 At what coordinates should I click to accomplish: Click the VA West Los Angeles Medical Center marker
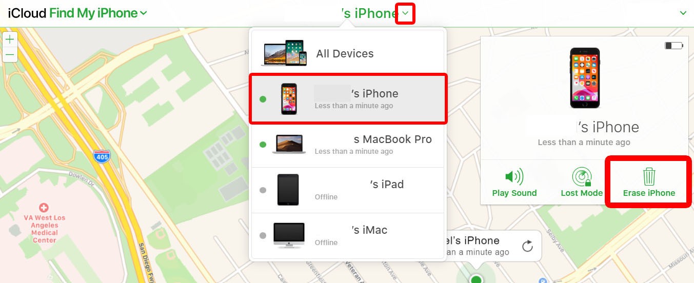44,208
